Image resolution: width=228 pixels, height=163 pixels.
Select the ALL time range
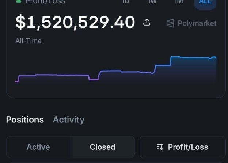(205, 2)
